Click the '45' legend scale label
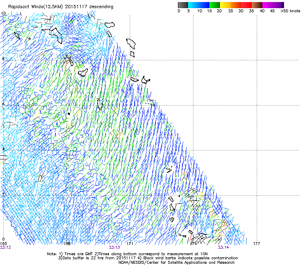This screenshot has width=302, height=265. (x=272, y=11)
